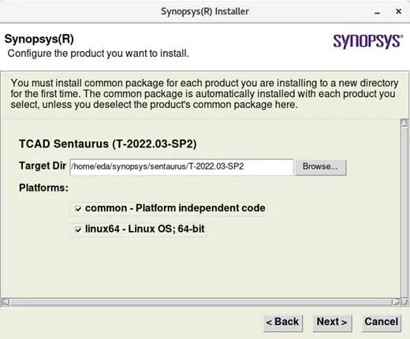Click the common package instruction paragraph
The height and width of the screenshot is (339, 410).
point(204,94)
